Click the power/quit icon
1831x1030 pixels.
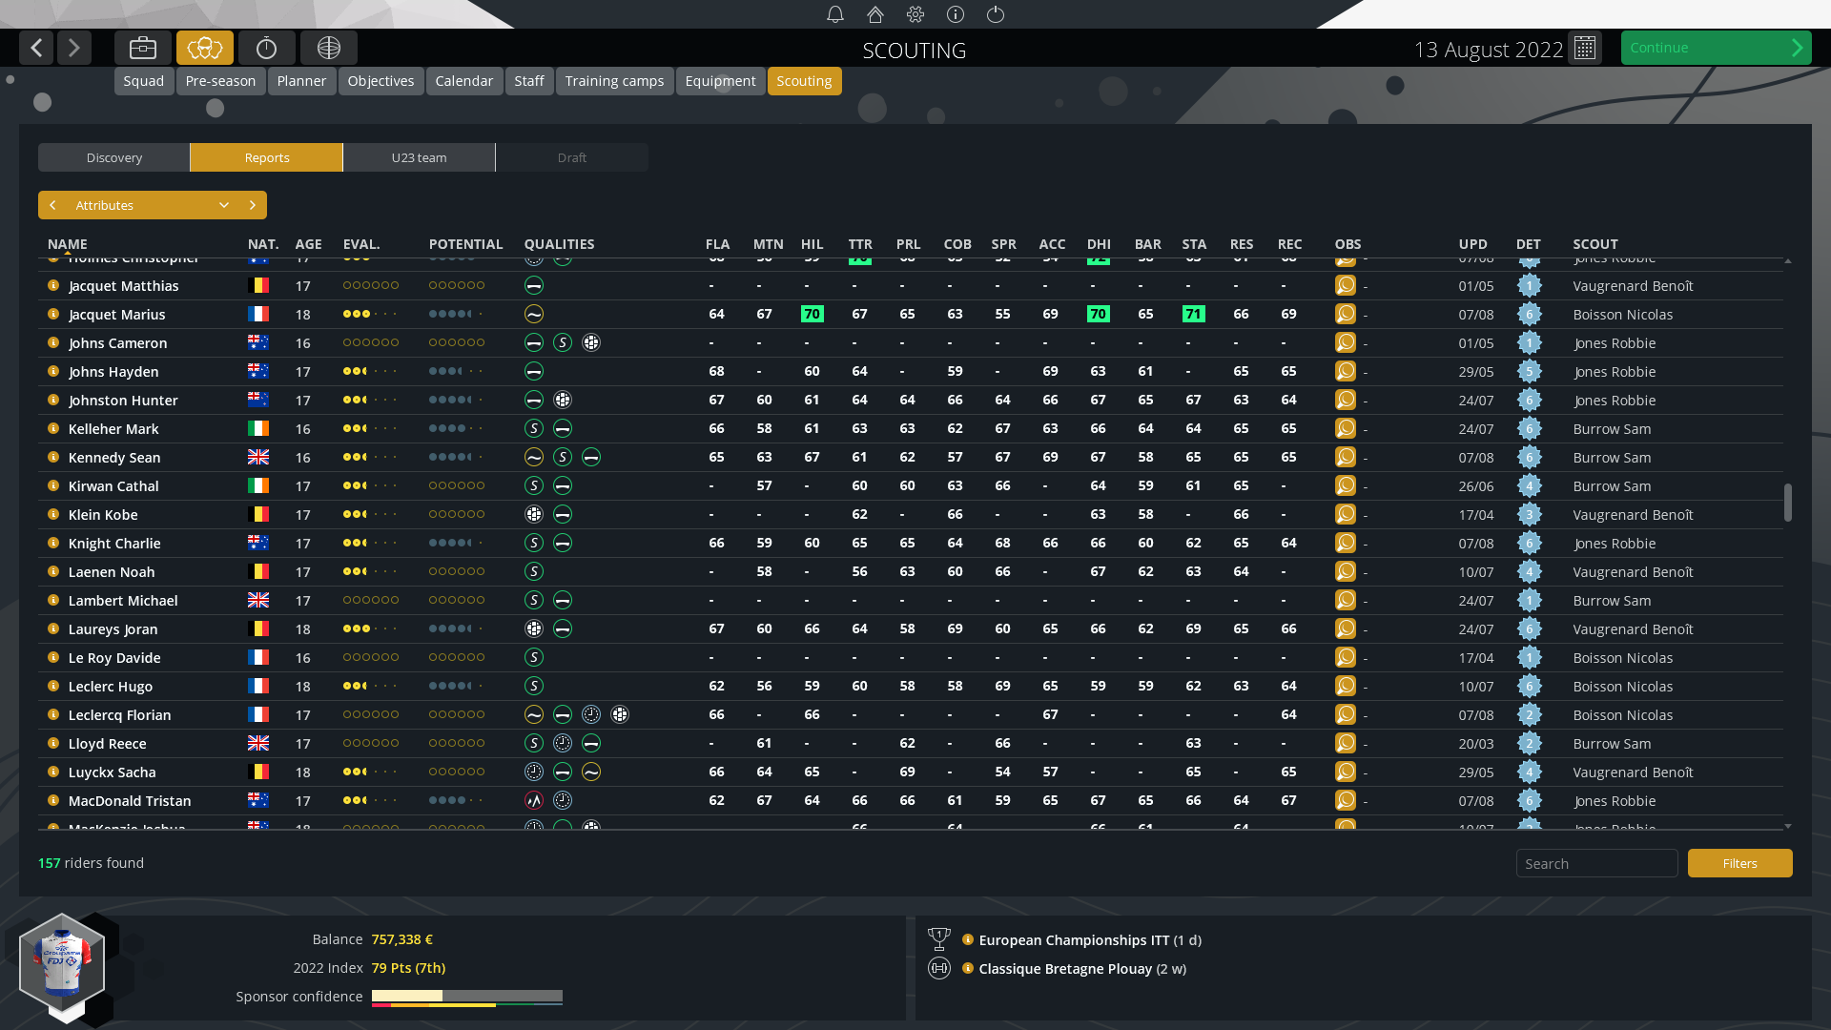coord(996,14)
